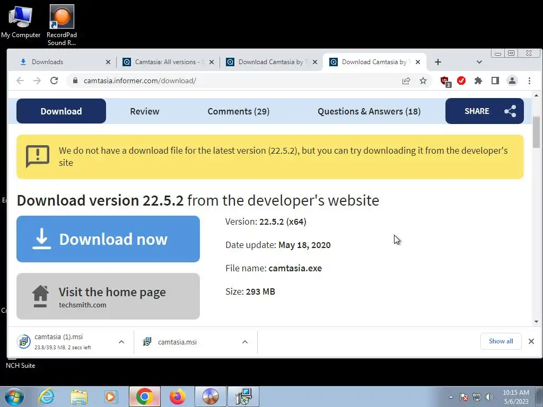This screenshot has height=407, width=543.
Task: Open Extensions puzzle piece menu
Action: (x=478, y=81)
